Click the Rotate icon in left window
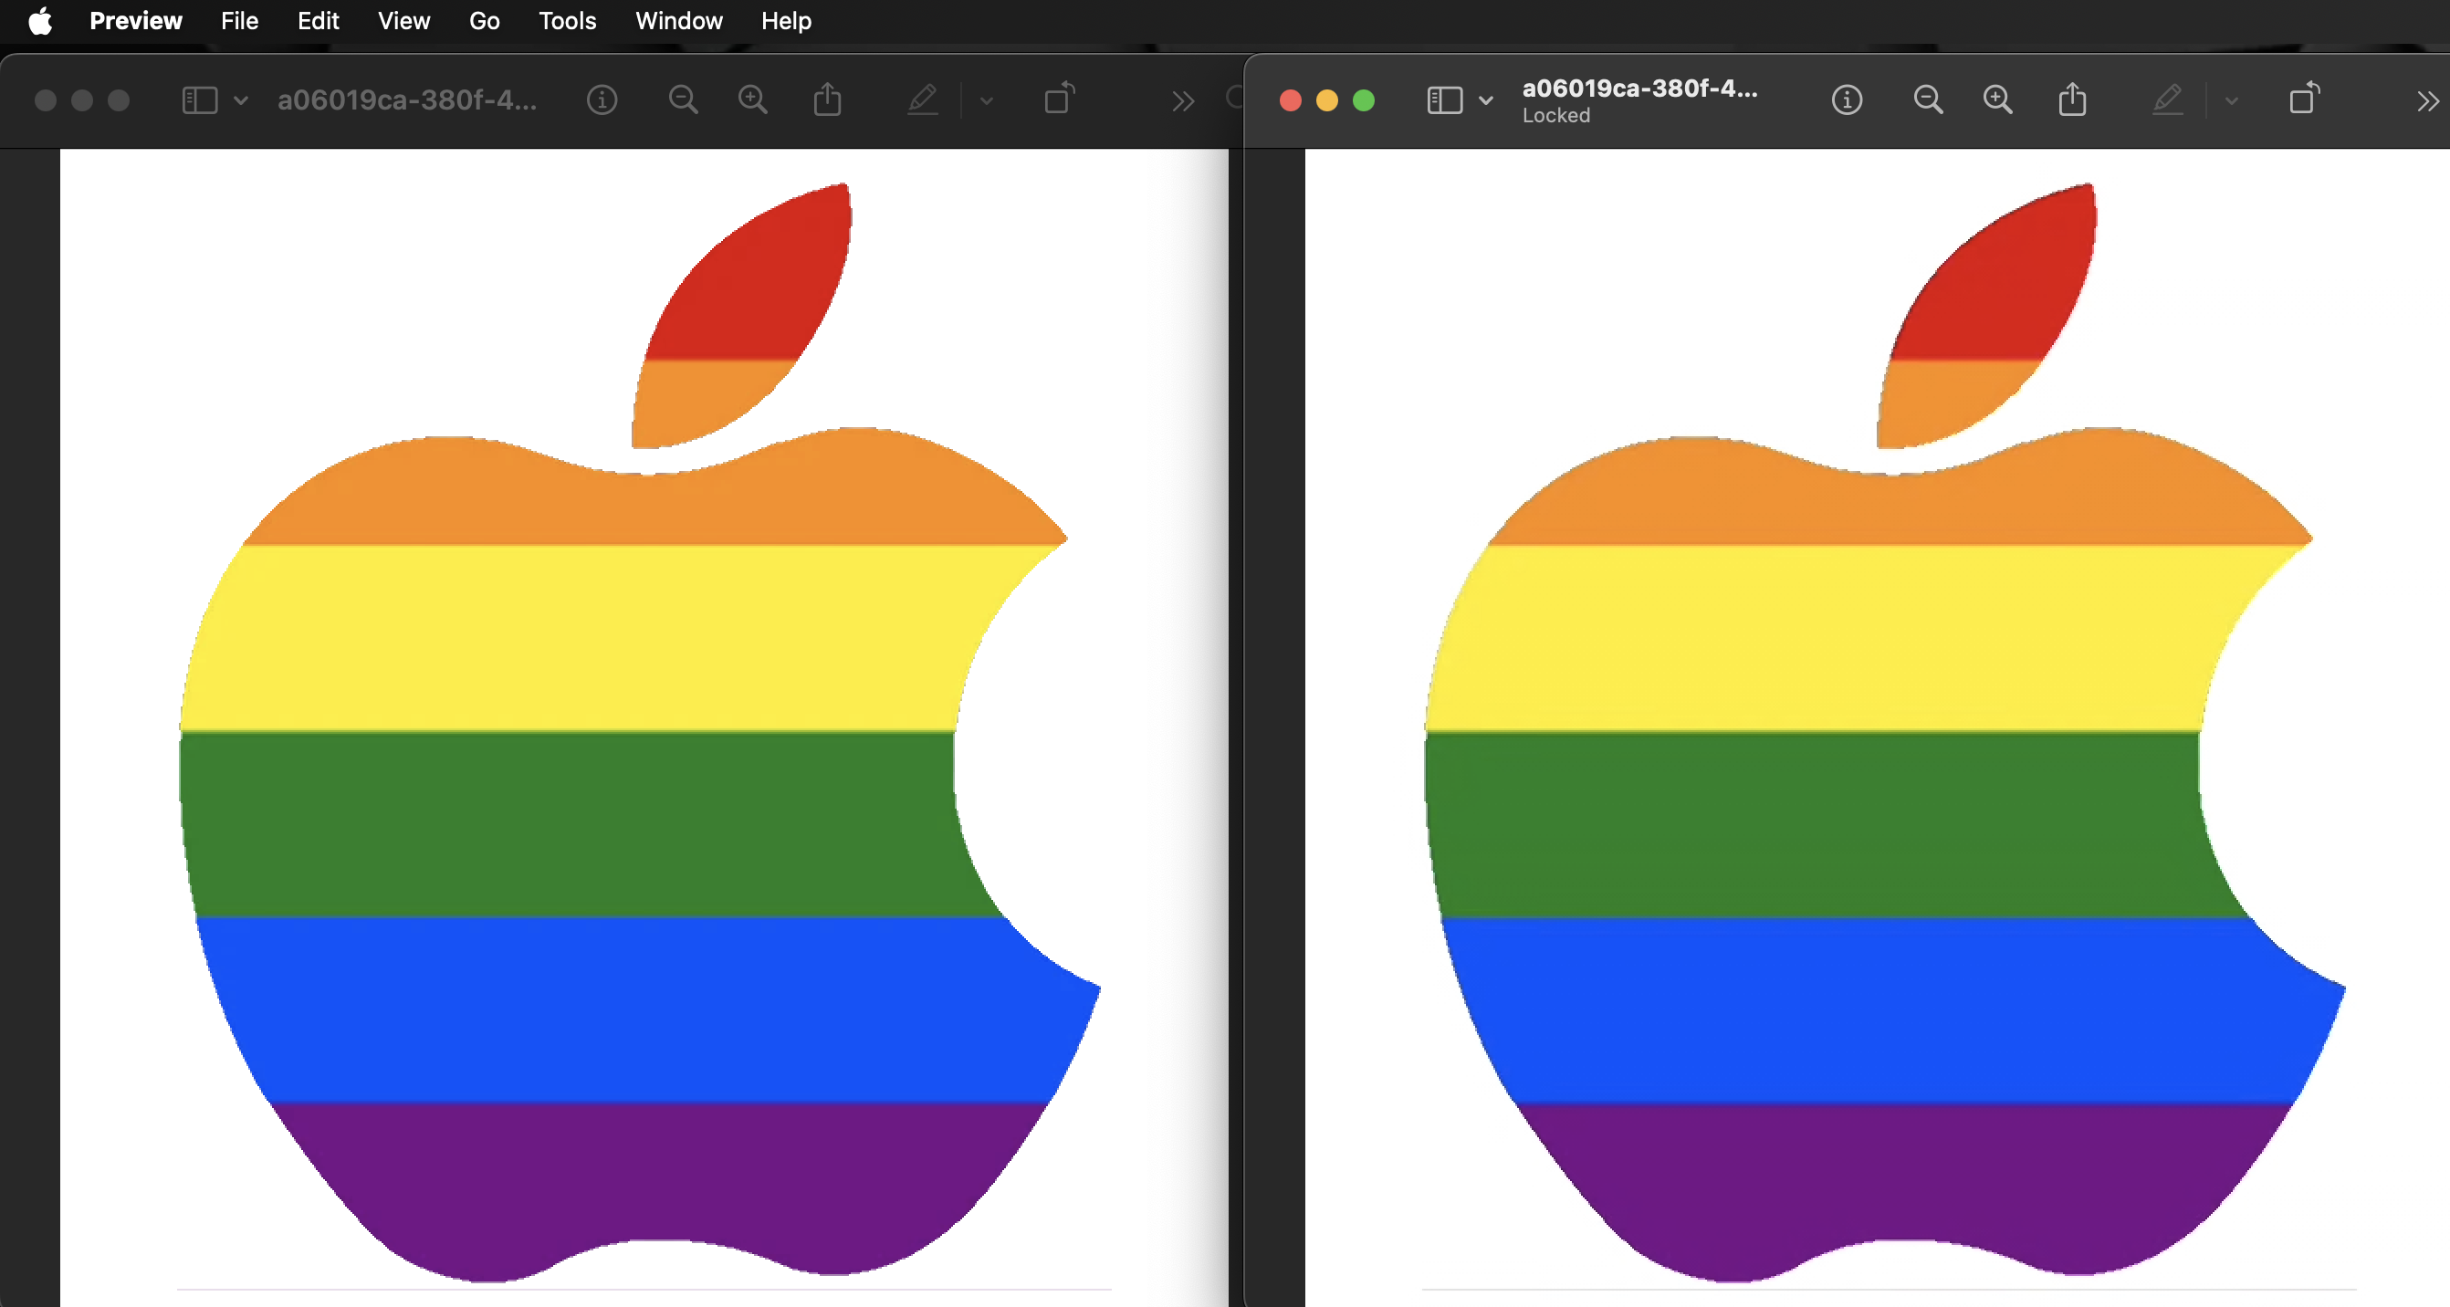2450x1307 pixels. [1059, 98]
